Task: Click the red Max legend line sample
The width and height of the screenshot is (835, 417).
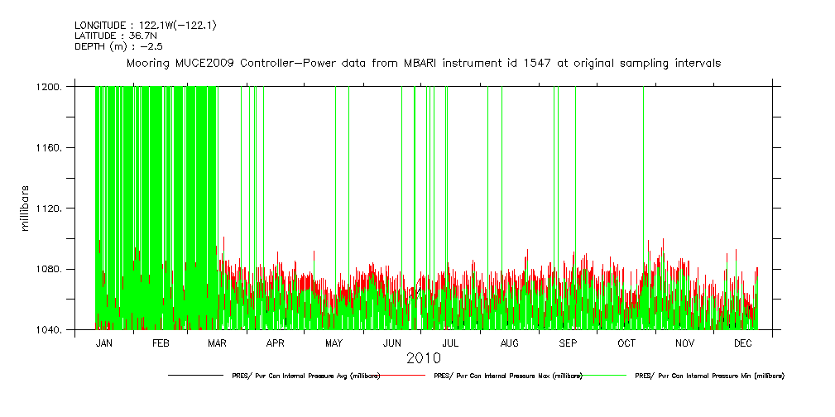Action: [x=406, y=376]
